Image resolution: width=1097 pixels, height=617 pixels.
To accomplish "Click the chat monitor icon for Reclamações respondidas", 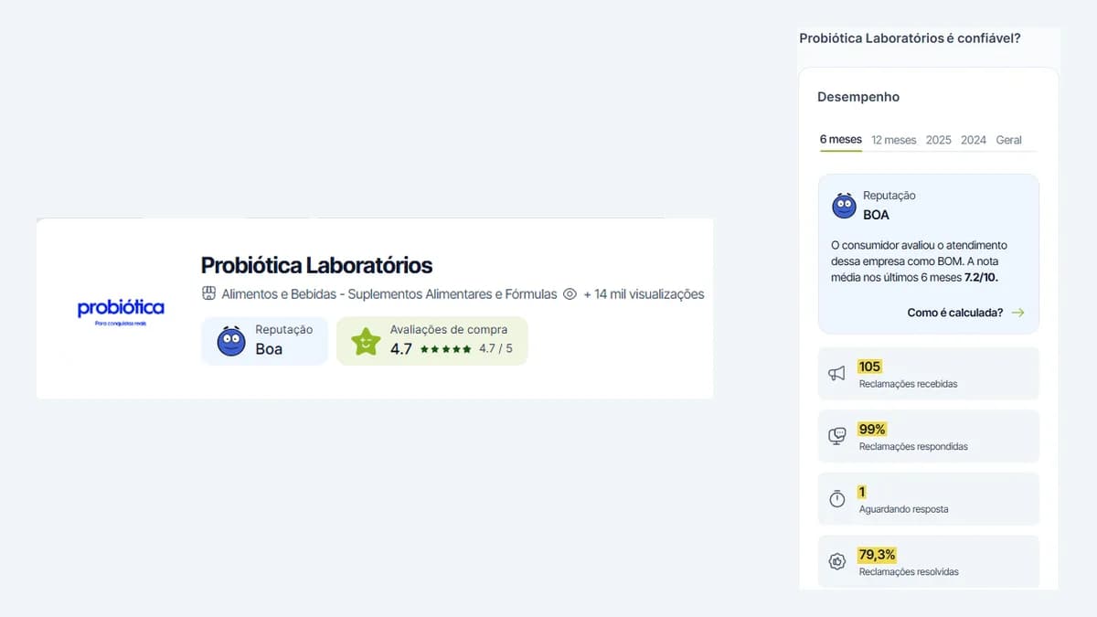I will pos(836,436).
